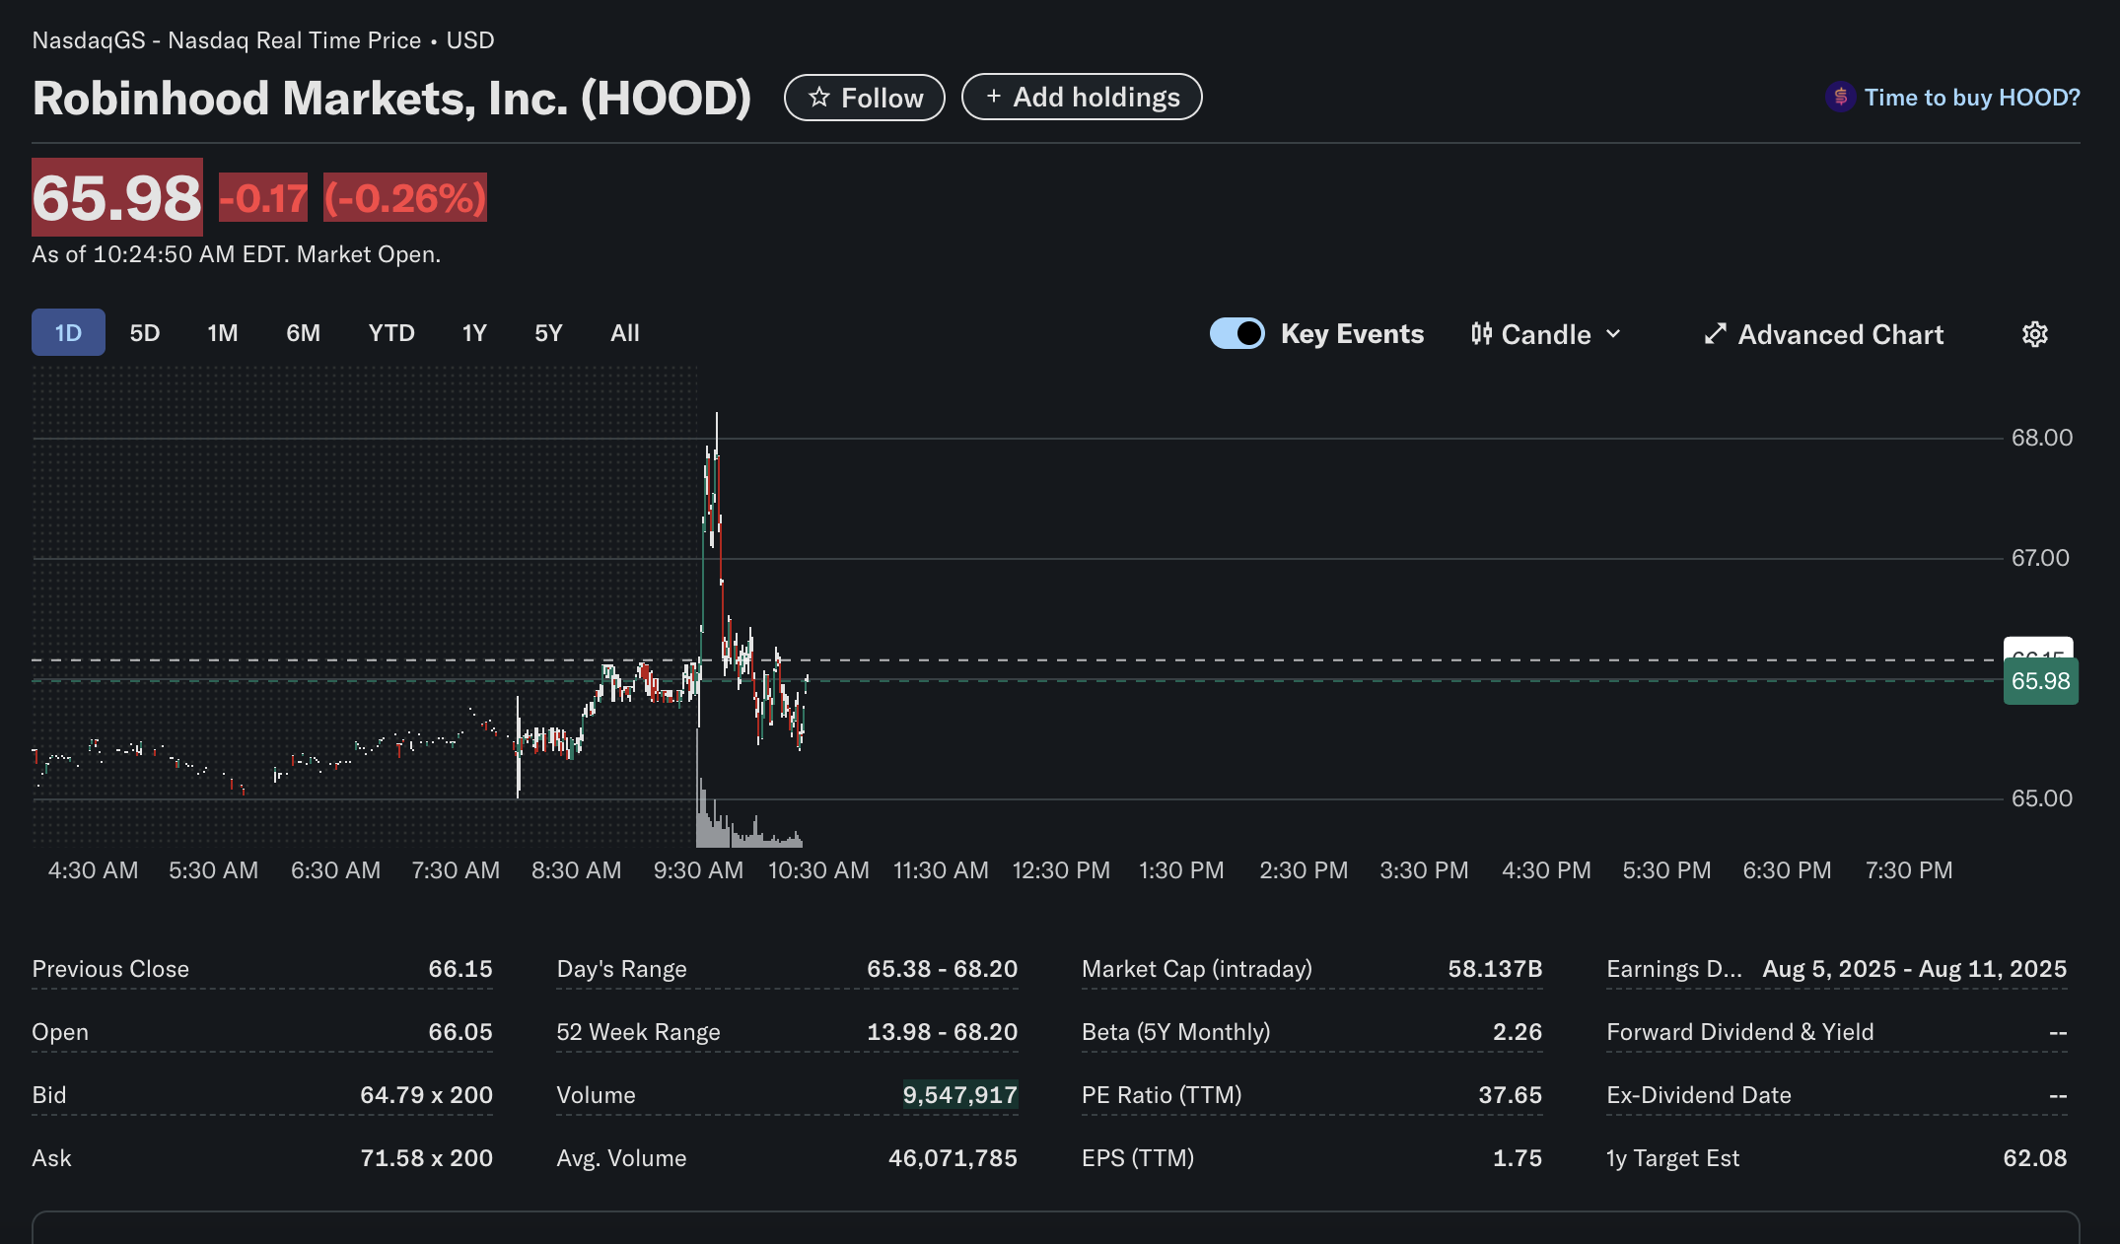
Task: Select the YTD range tab
Action: [391, 333]
